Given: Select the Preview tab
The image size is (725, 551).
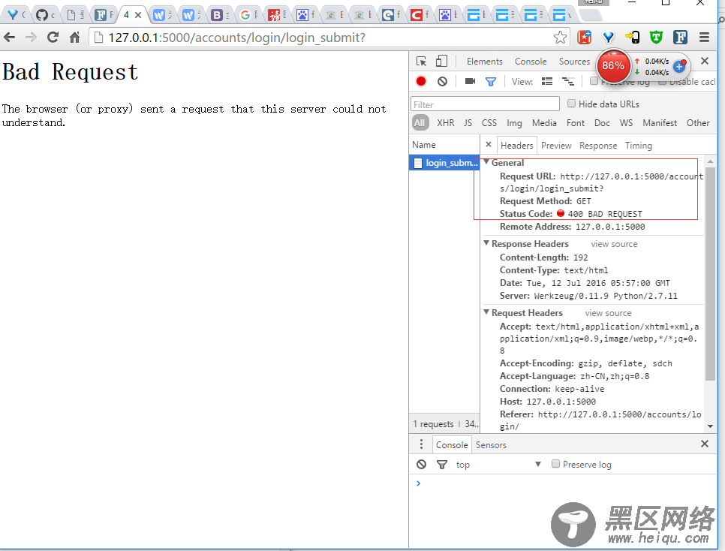Looking at the screenshot, I should click(556, 146).
